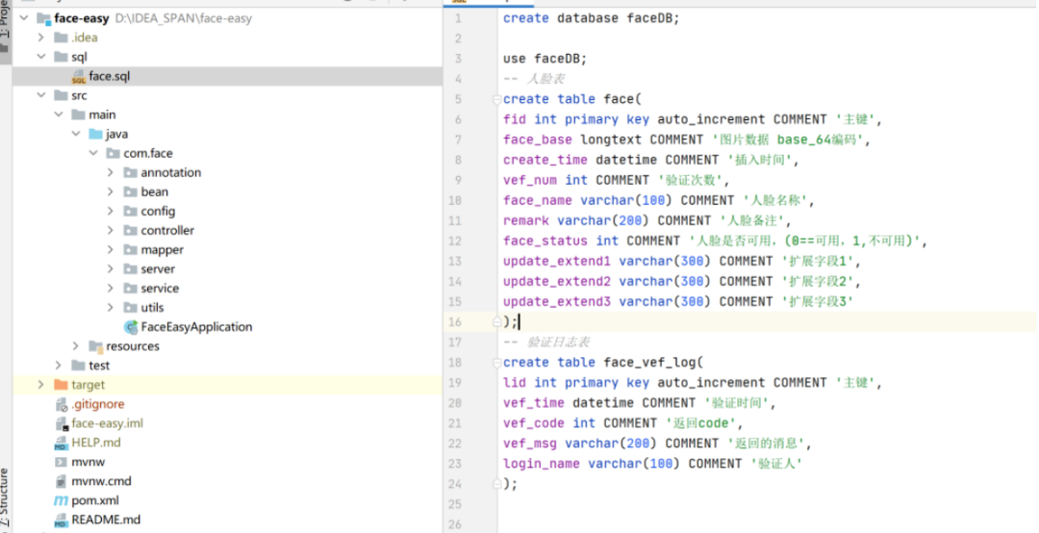Click the FaceEasyApplication class icon
This screenshot has width=1039, height=533.
point(131,327)
